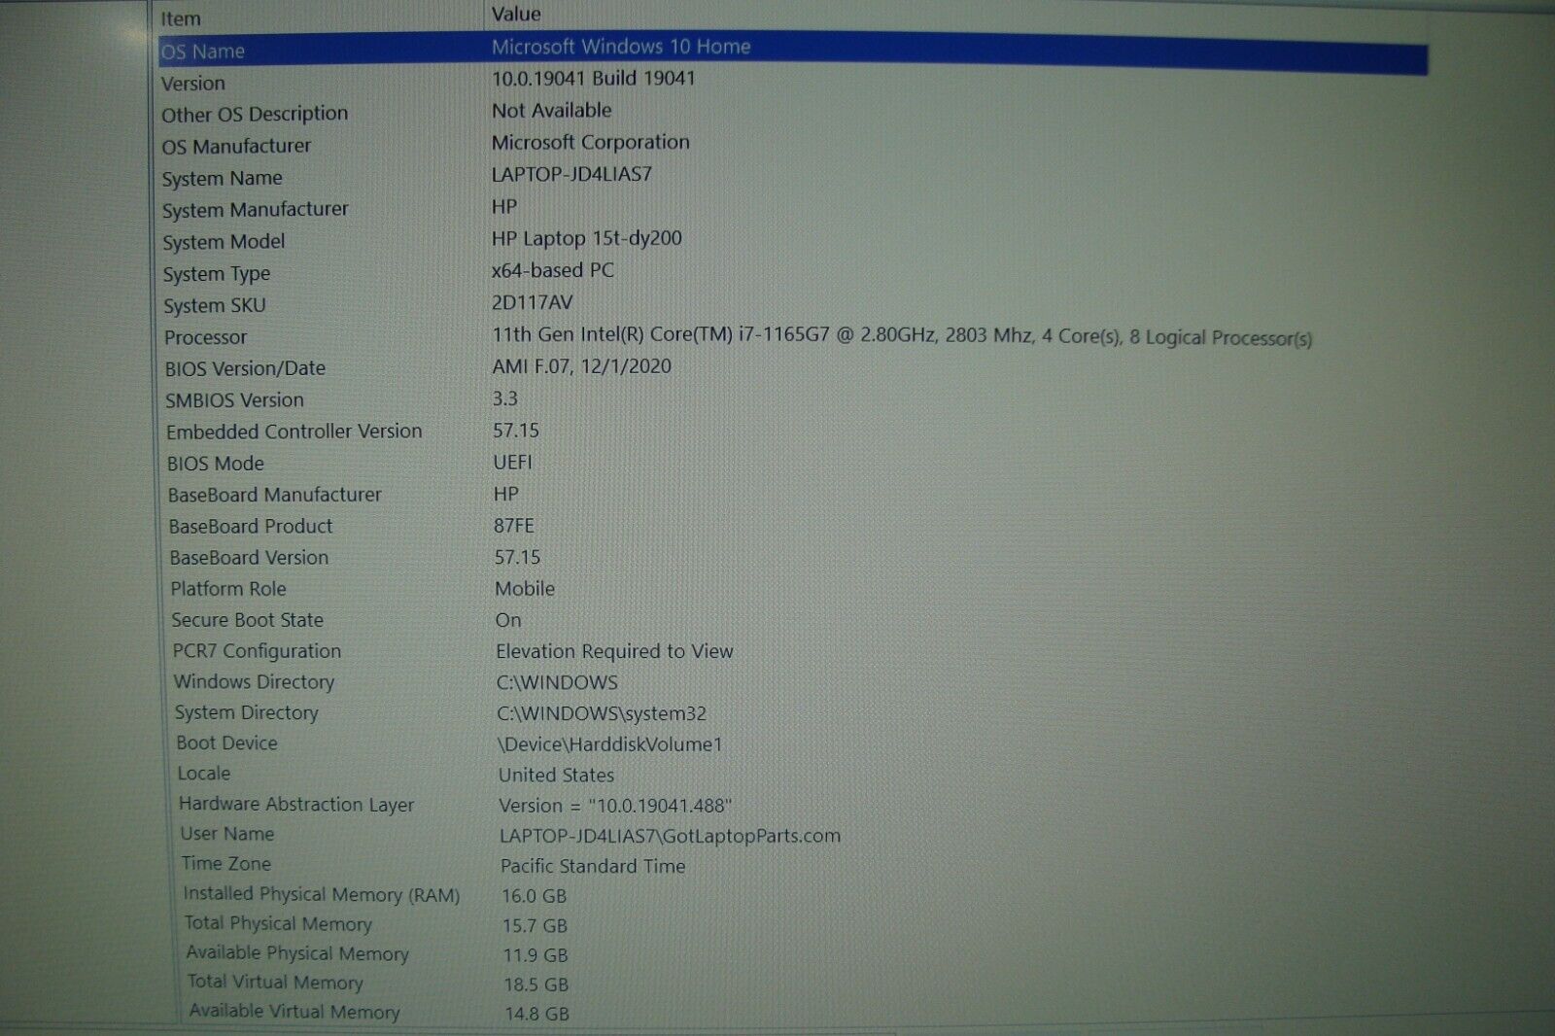Viewport: 1555px width, 1036px height.
Task: Click the Value column header
Action: point(516,14)
